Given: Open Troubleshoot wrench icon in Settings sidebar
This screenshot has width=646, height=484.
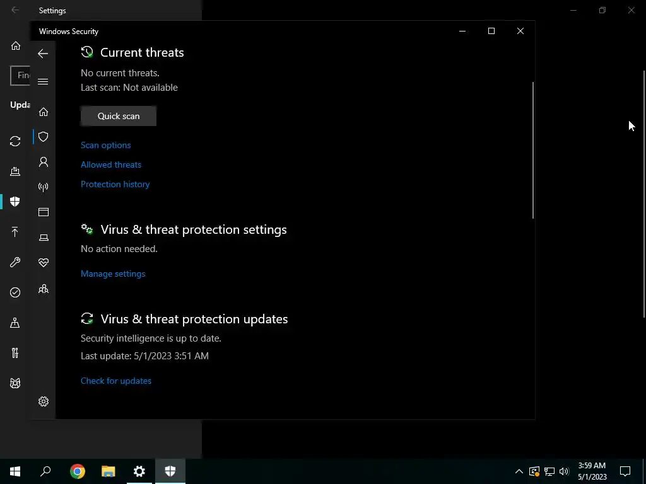Looking at the screenshot, I should (x=15, y=262).
